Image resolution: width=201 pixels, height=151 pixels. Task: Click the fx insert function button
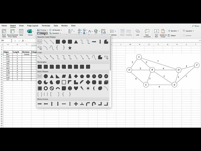pyautogui.click(x=23, y=41)
